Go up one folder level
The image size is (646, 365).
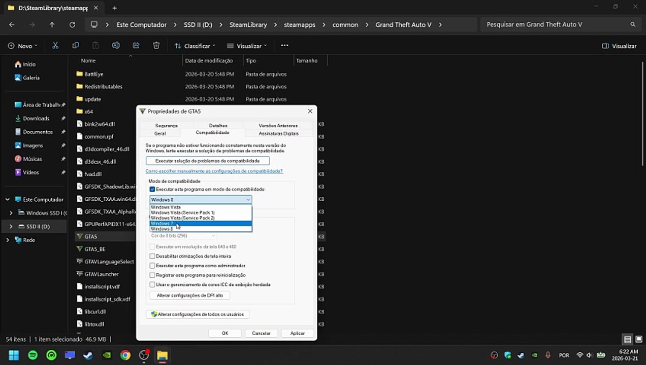pyautogui.click(x=52, y=24)
